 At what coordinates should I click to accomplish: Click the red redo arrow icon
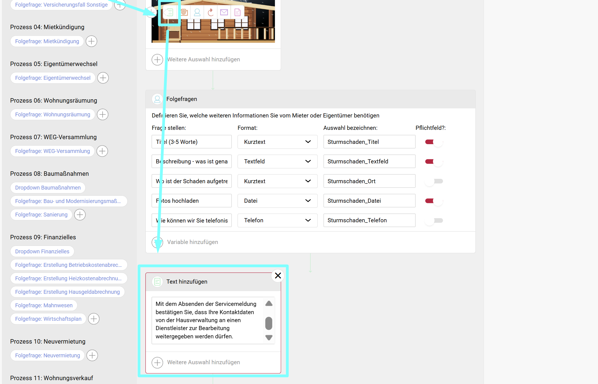(x=211, y=12)
